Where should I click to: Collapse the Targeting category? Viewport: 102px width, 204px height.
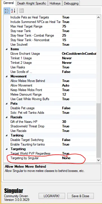[6, 149]
